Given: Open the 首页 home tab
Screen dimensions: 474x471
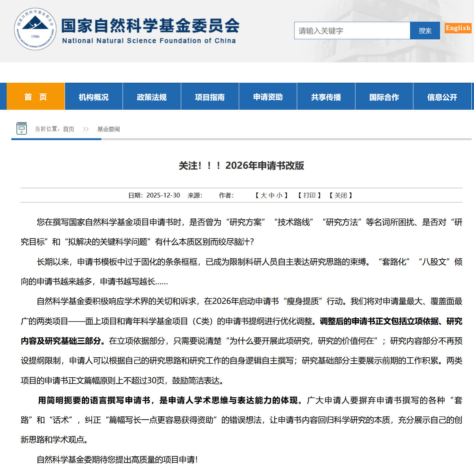Looking at the screenshot, I should pos(36,97).
